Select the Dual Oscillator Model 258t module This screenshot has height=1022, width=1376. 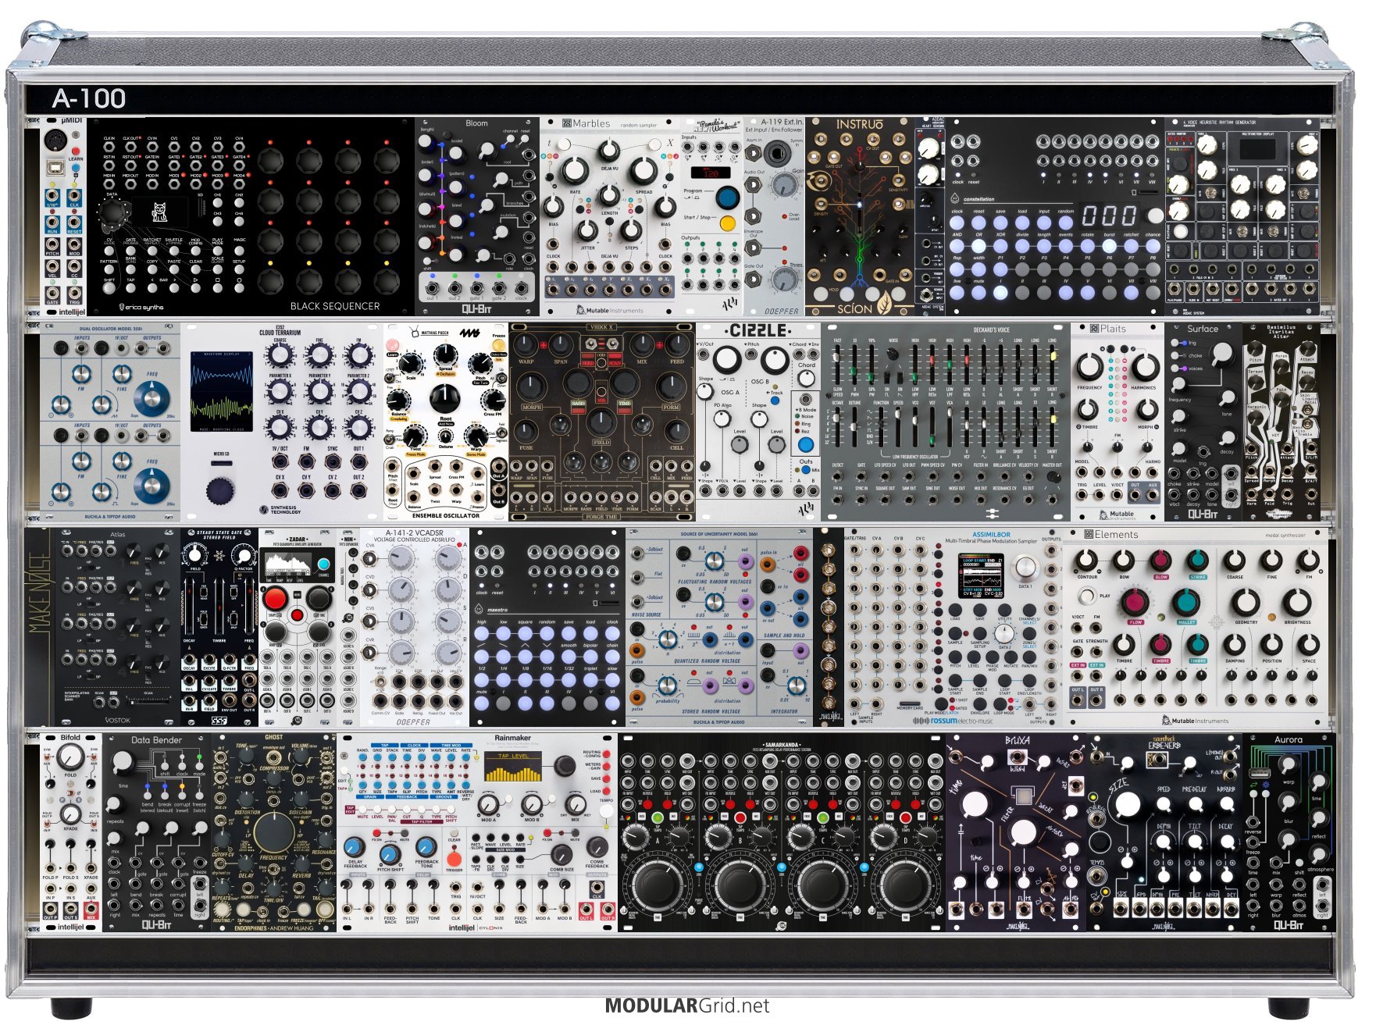110,422
